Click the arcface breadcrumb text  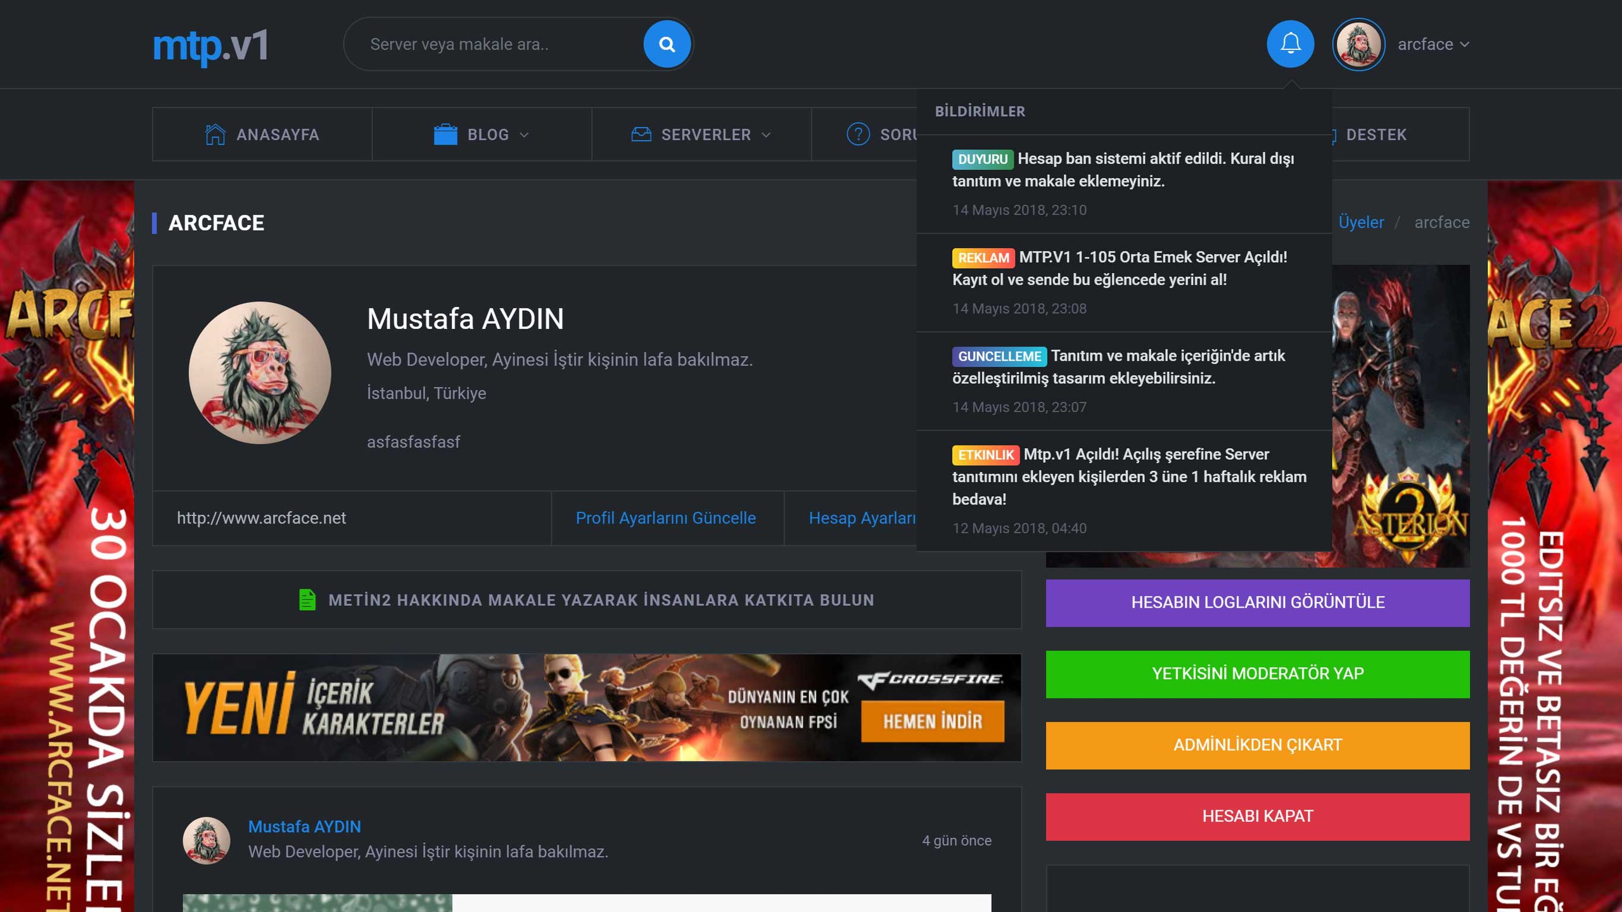(x=1442, y=222)
